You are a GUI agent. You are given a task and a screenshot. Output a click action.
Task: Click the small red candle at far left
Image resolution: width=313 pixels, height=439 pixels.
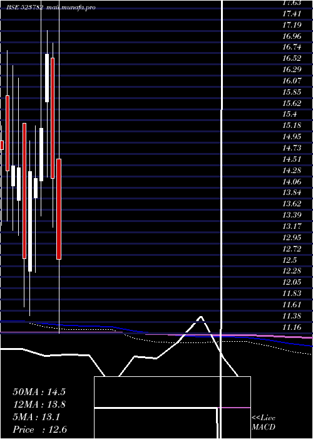pyautogui.click(x=2, y=145)
